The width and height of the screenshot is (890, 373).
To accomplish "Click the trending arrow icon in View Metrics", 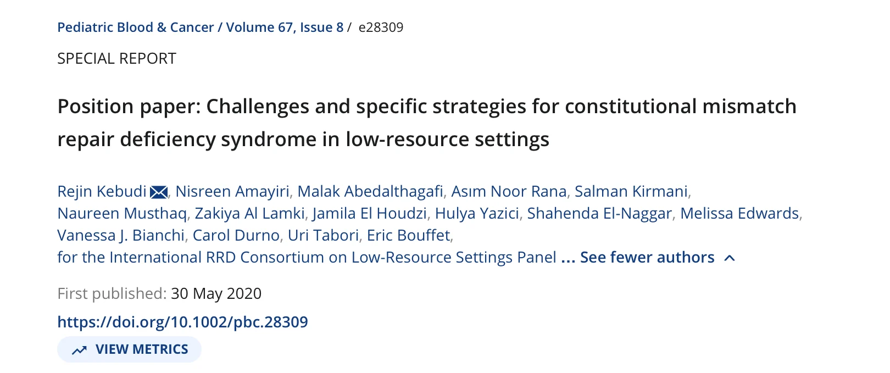I will tap(80, 350).
